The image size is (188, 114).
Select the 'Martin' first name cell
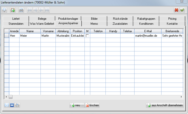coord(48,36)
